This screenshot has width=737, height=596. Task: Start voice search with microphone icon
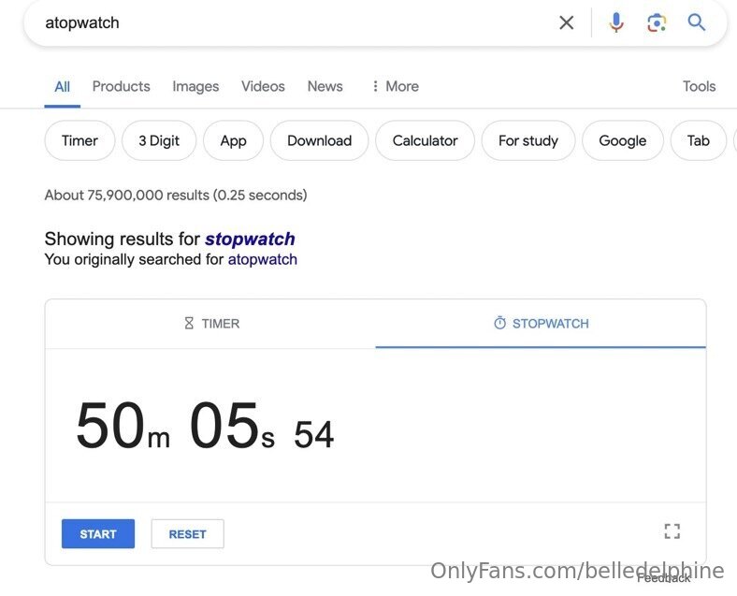coord(615,22)
